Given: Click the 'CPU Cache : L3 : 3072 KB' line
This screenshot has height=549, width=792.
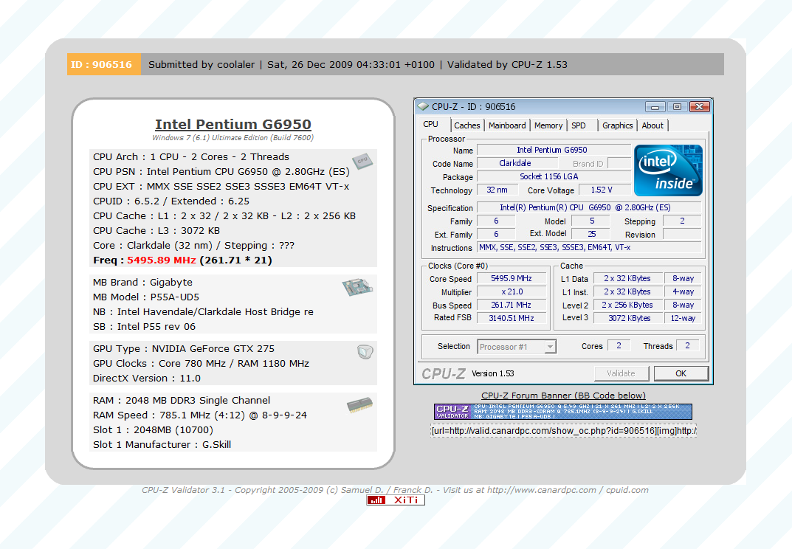Looking at the screenshot, I should tap(156, 231).
